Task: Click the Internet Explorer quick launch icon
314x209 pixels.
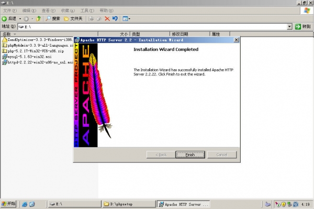Action: (x=25, y=204)
